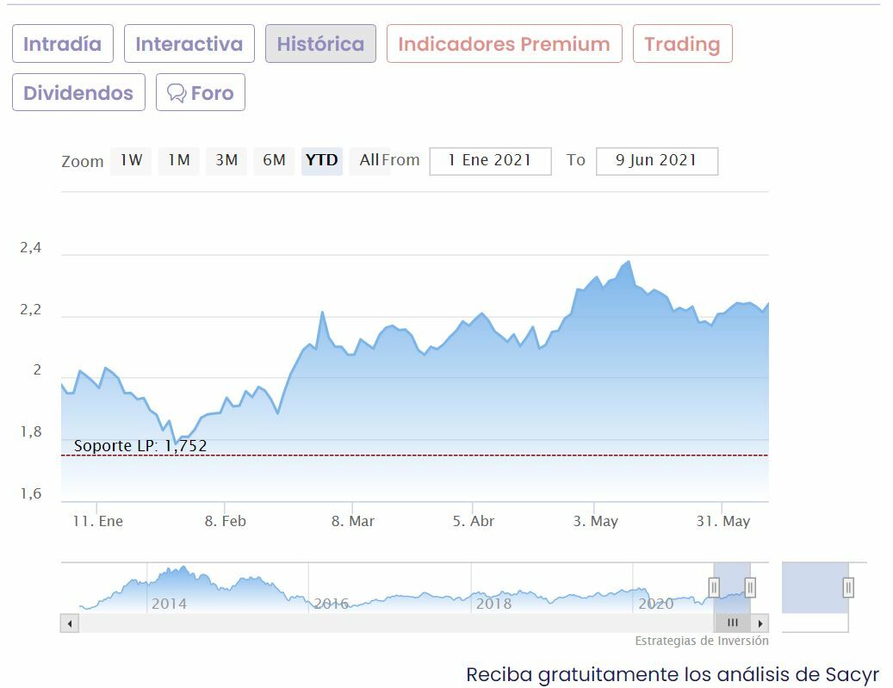Open the Foro speech-bubble tab
The image size is (893, 688).
pos(201,93)
